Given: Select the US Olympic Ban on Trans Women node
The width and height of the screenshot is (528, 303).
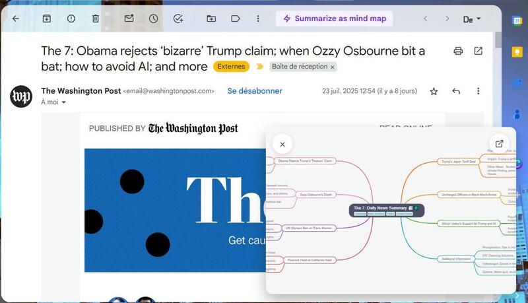Looking at the screenshot, I should (309, 228).
